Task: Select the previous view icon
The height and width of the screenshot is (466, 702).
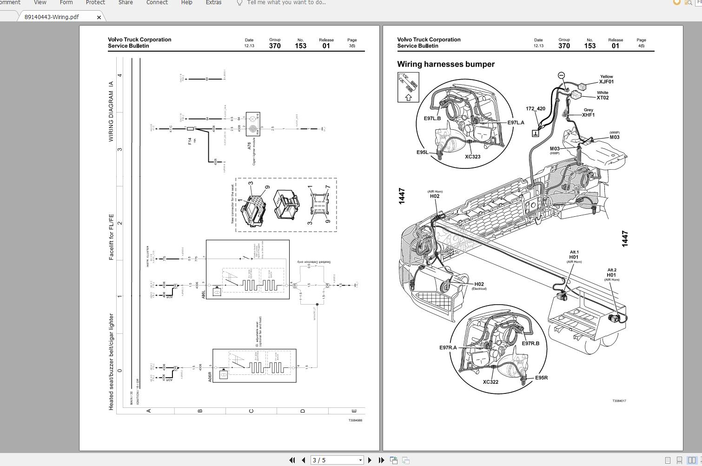Action: [393, 460]
